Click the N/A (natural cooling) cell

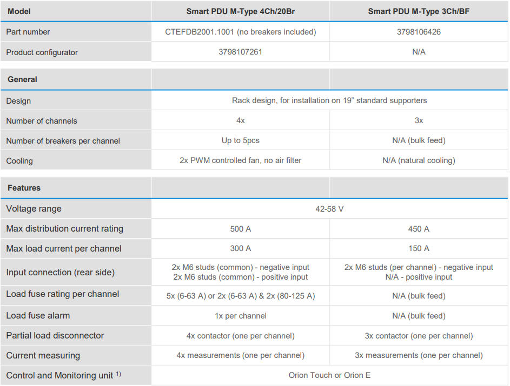[x=419, y=160]
